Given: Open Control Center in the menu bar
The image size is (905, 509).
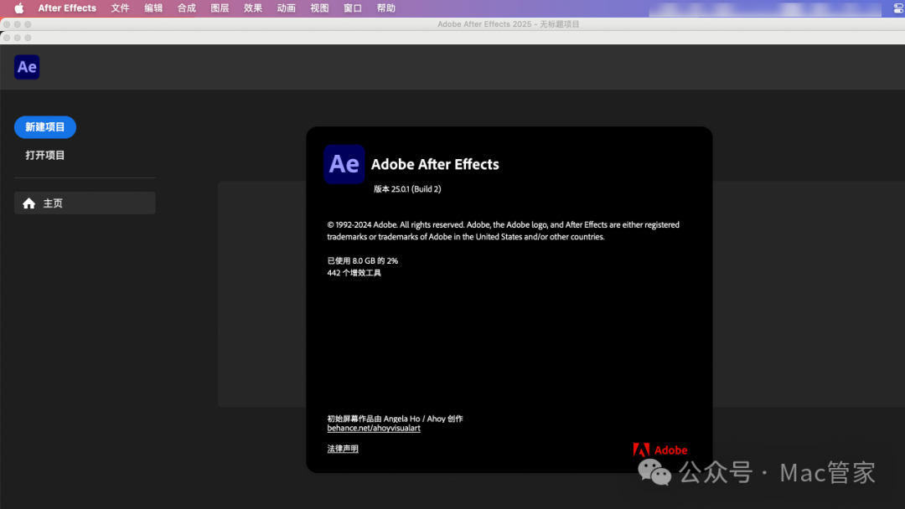Looking at the screenshot, I should pos(898,8).
